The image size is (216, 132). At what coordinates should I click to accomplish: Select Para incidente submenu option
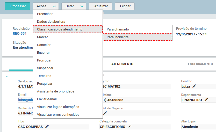[138, 37]
